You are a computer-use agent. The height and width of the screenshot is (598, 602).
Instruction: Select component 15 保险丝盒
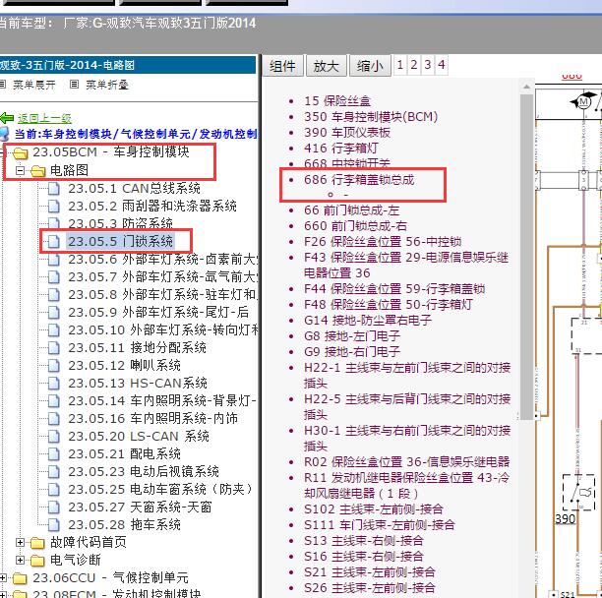337,101
